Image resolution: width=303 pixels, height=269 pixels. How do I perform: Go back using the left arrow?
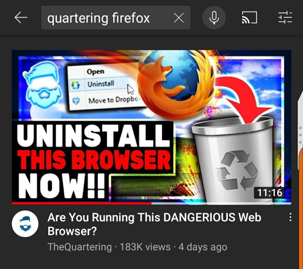[21, 17]
